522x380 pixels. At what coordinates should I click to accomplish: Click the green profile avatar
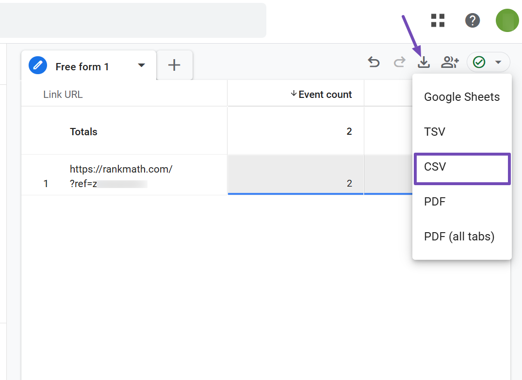click(x=506, y=20)
